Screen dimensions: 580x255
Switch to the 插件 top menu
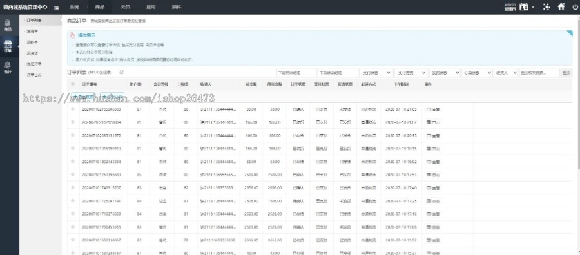[177, 7]
